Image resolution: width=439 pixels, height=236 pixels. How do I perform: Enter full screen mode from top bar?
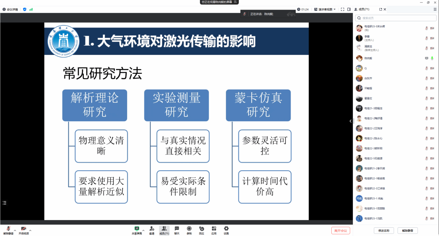click(x=342, y=9)
